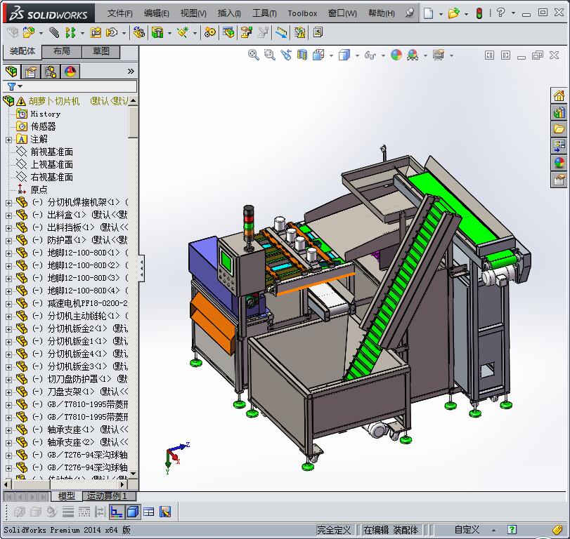Click the Zoom to Fit magnifier icon

coord(254,55)
